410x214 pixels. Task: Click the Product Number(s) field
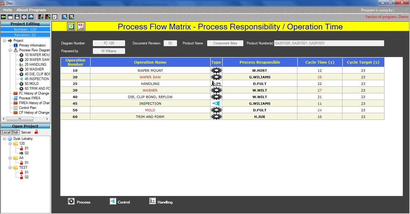329,43
